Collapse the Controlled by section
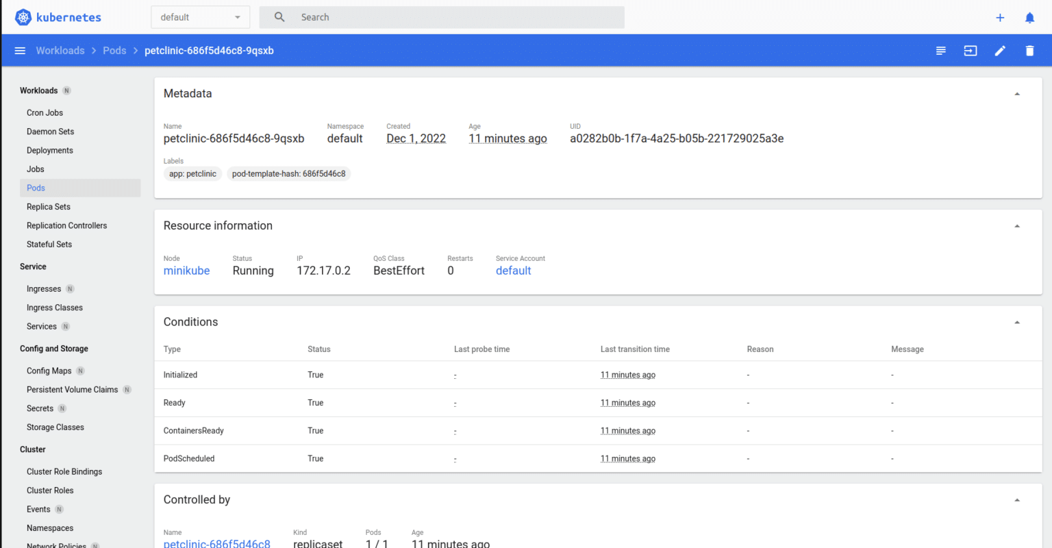Viewport: 1052px width, 548px height. (1017, 500)
